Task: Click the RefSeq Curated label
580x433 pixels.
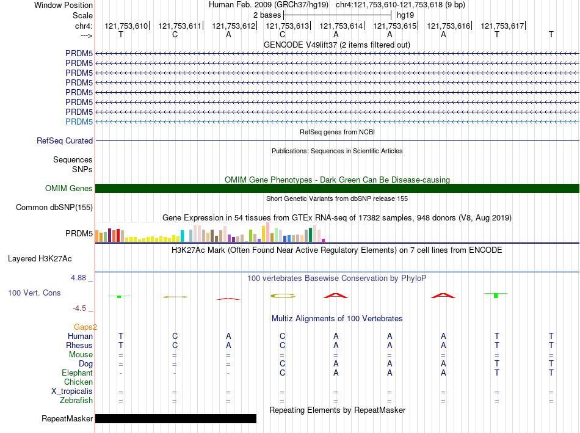Action: (64, 140)
